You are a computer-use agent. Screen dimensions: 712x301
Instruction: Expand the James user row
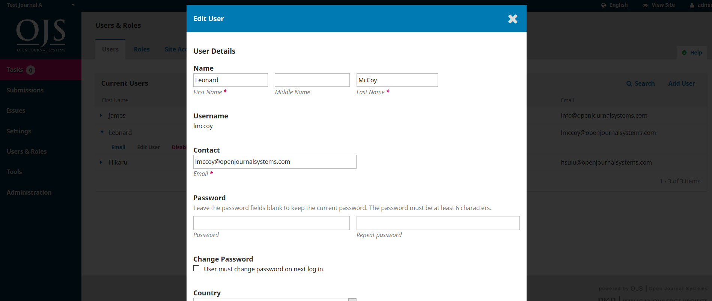[x=101, y=116]
